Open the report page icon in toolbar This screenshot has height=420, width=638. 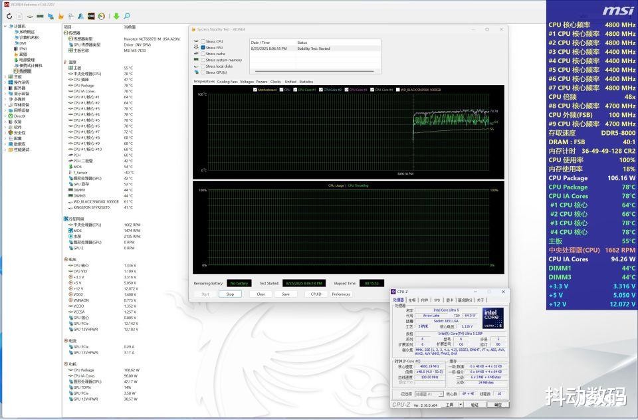pos(19,16)
